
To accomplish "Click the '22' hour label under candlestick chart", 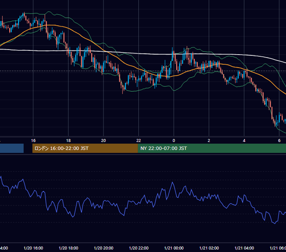I will (139, 141).
